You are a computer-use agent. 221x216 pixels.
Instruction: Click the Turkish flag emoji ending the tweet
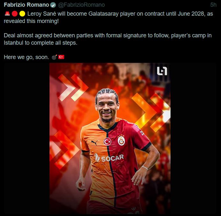point(61,57)
